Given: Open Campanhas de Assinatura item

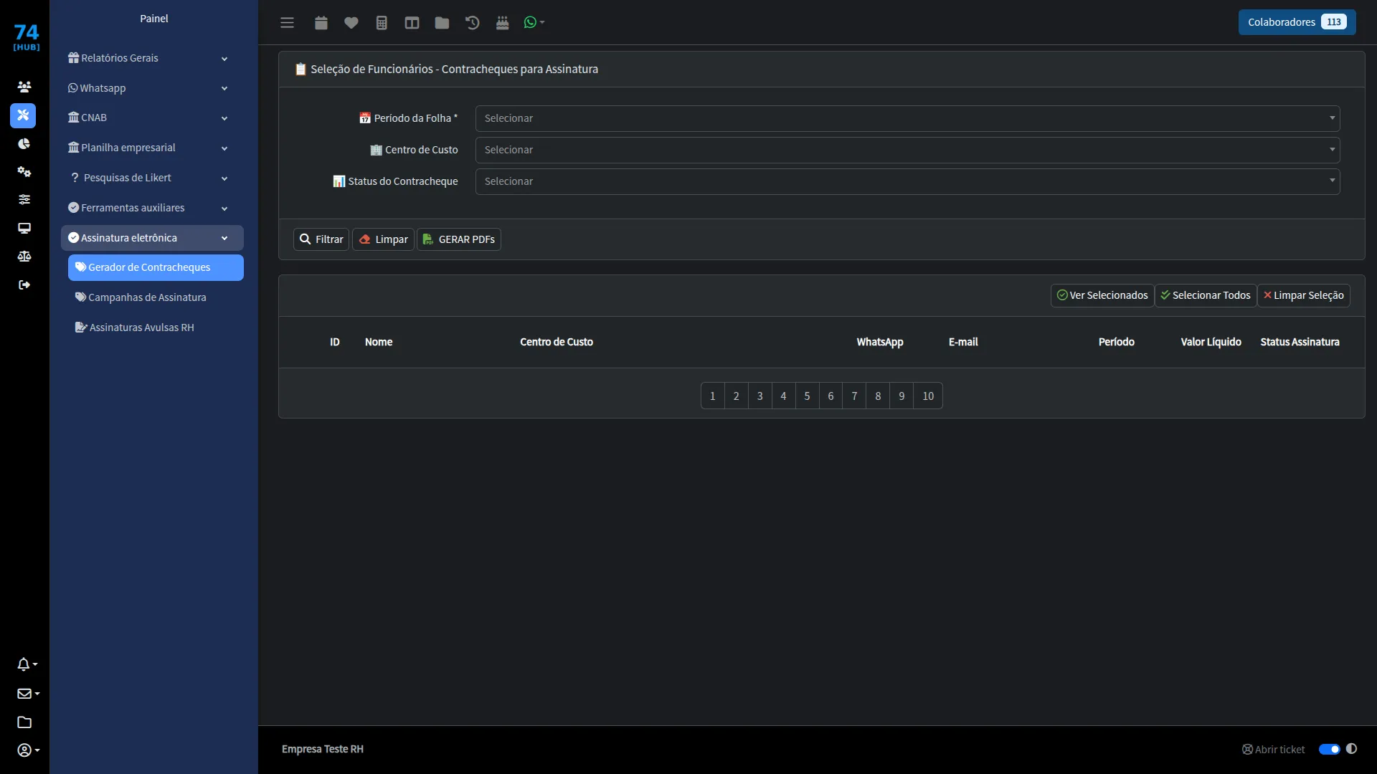Looking at the screenshot, I should coord(156,297).
